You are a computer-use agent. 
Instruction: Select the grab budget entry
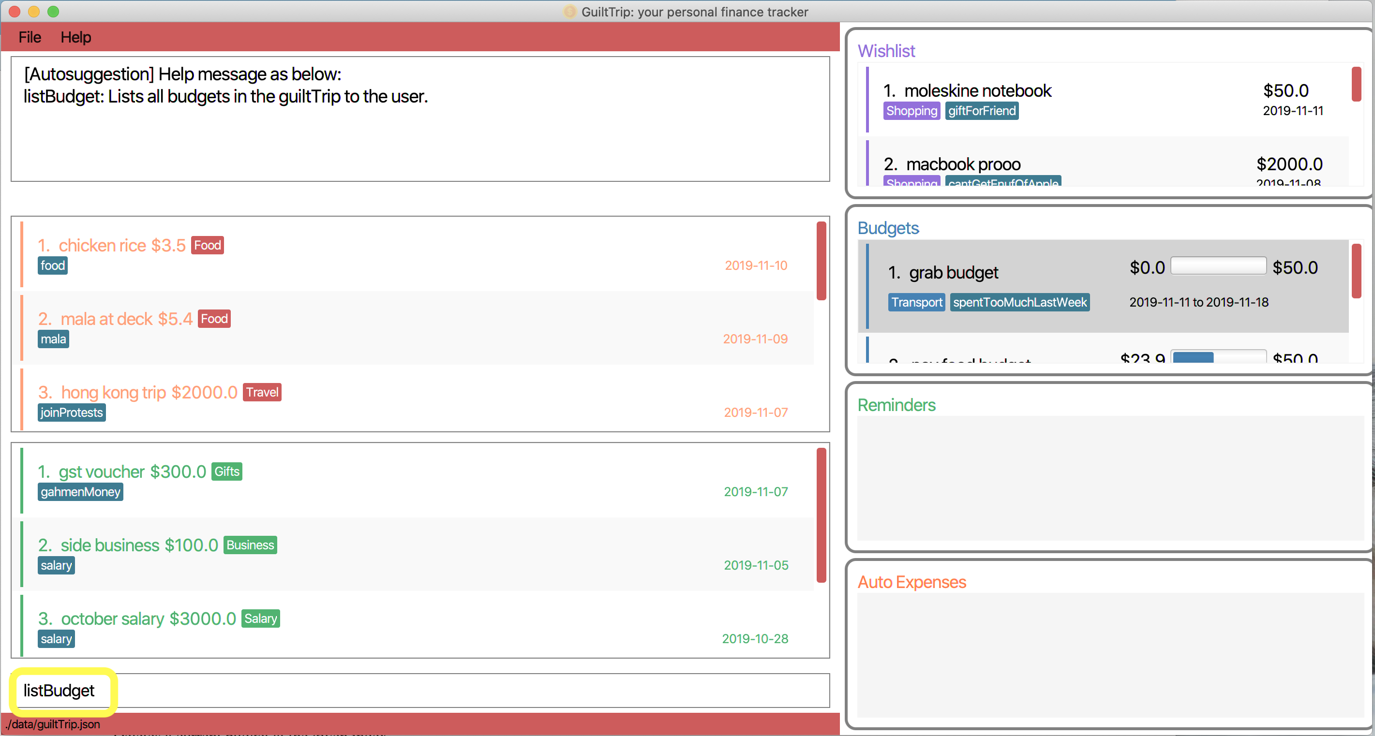point(1104,286)
